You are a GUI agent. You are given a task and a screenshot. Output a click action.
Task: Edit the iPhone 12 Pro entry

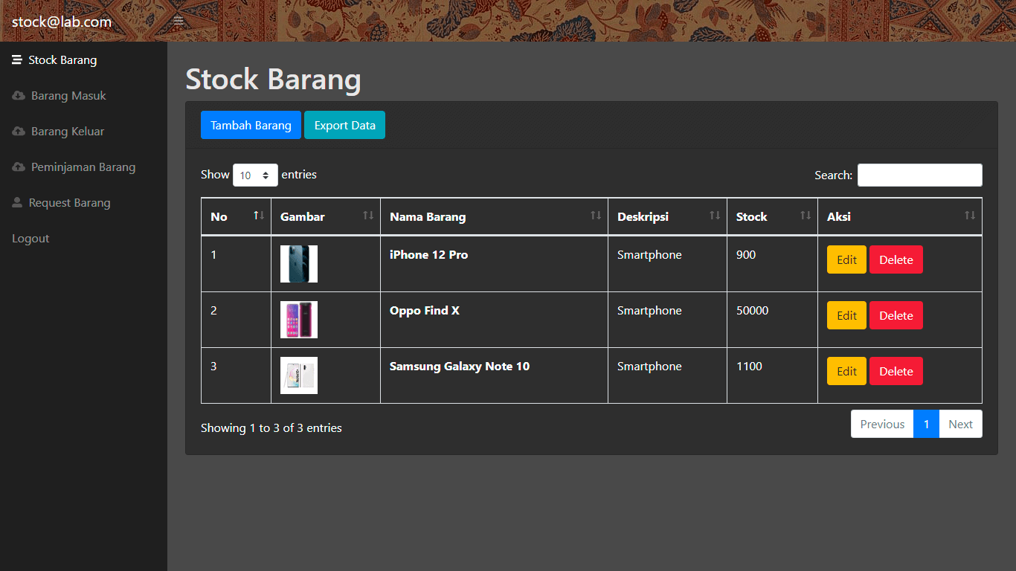[846, 259]
